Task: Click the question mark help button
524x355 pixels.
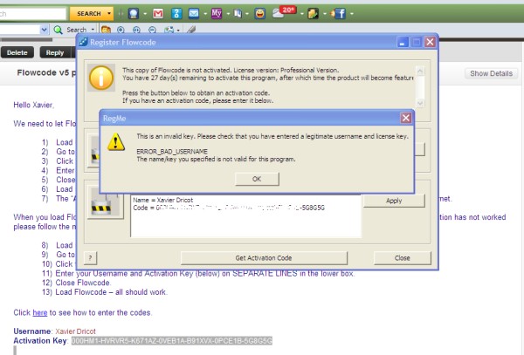Action: (x=90, y=258)
